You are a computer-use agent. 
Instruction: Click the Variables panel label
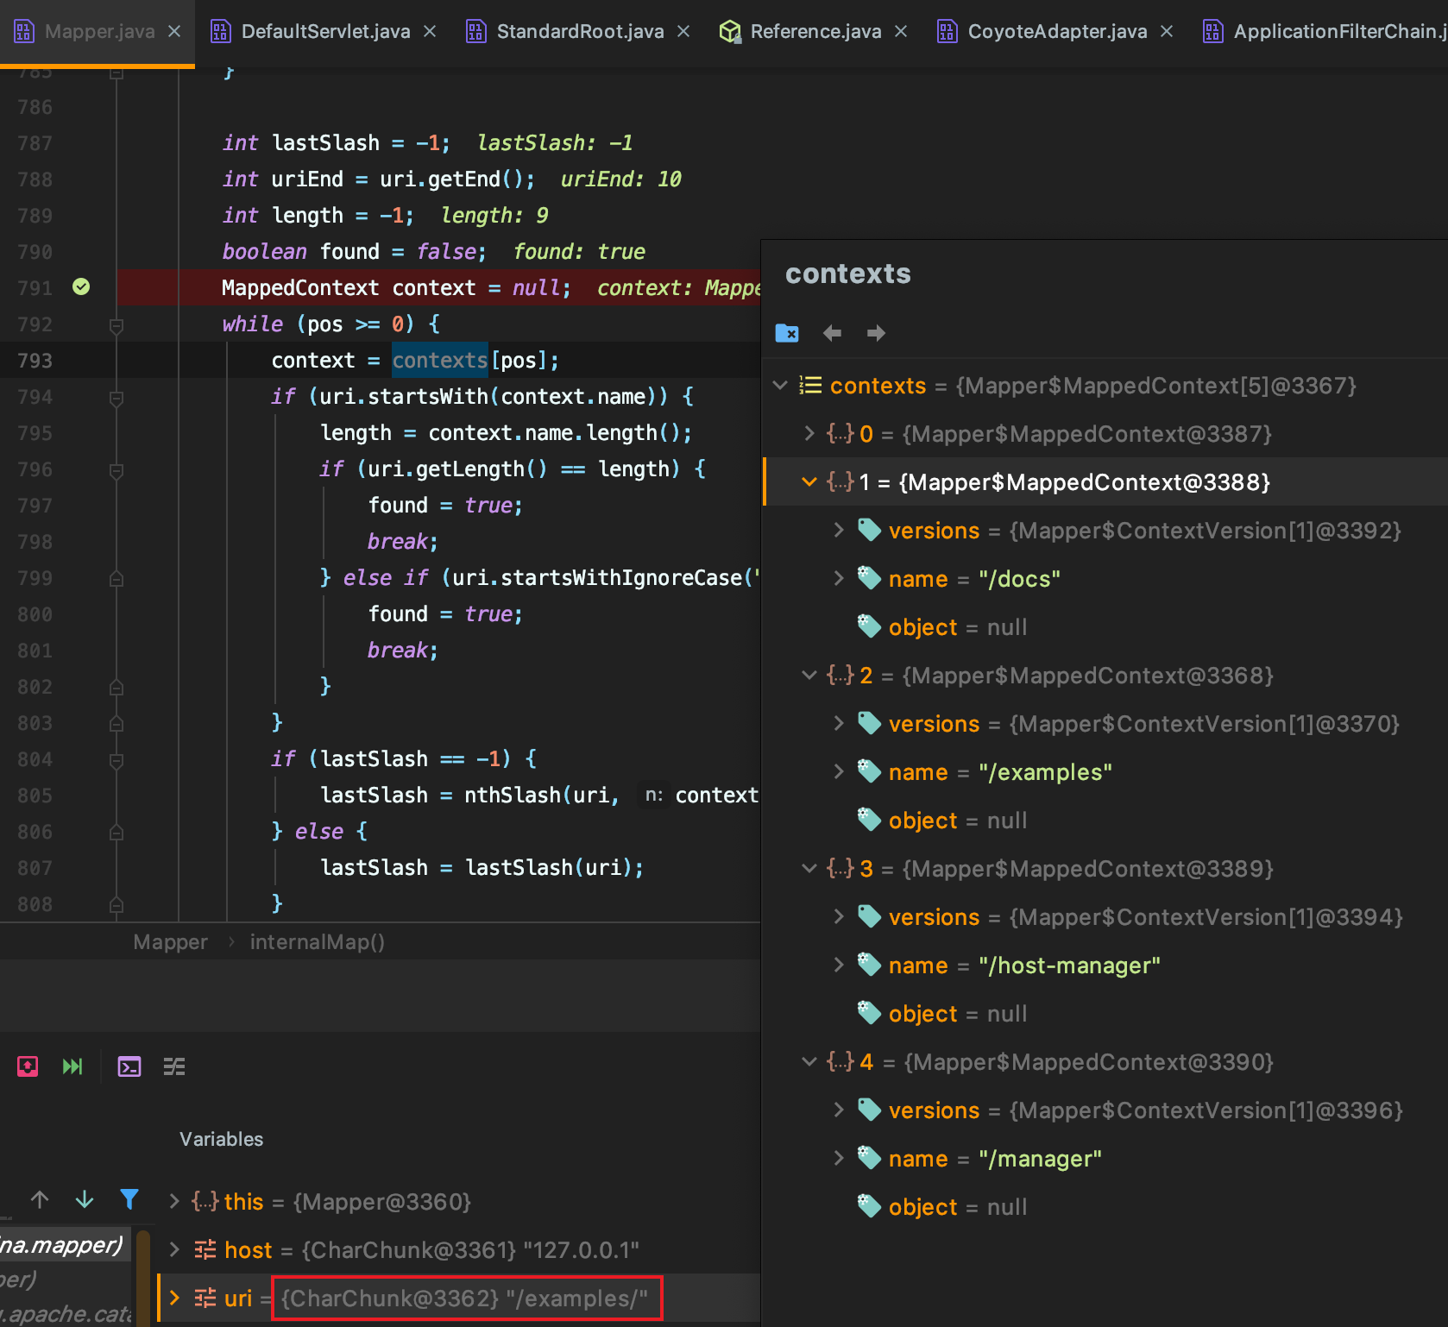(222, 1139)
